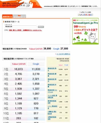This screenshot has width=101, height=123.
Task: Click the related keyword Yahoo value 12,004
Action: 61,69
